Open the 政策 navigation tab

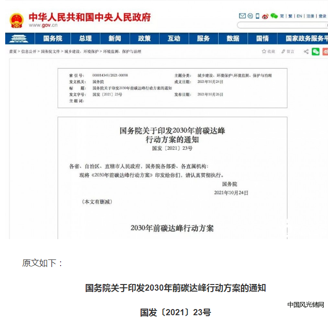[x=144, y=38]
